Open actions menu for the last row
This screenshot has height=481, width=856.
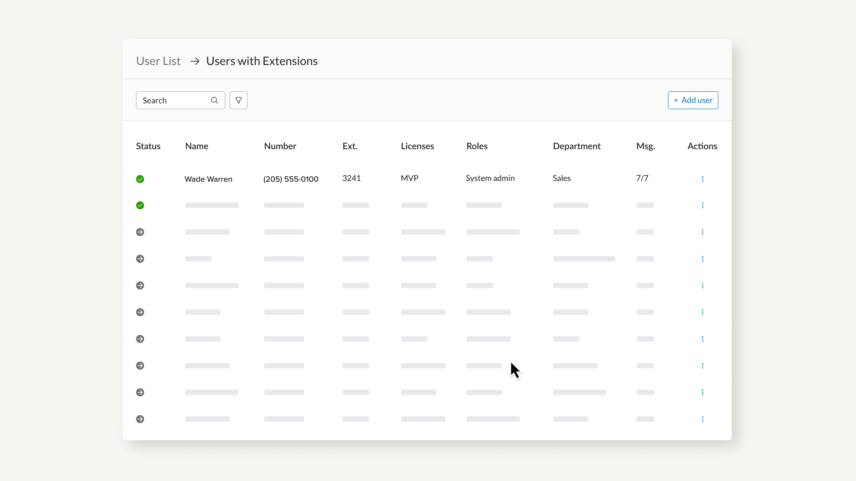pyautogui.click(x=703, y=419)
